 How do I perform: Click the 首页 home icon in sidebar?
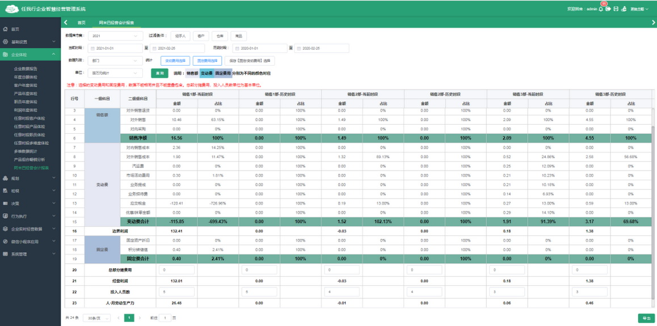(6, 29)
